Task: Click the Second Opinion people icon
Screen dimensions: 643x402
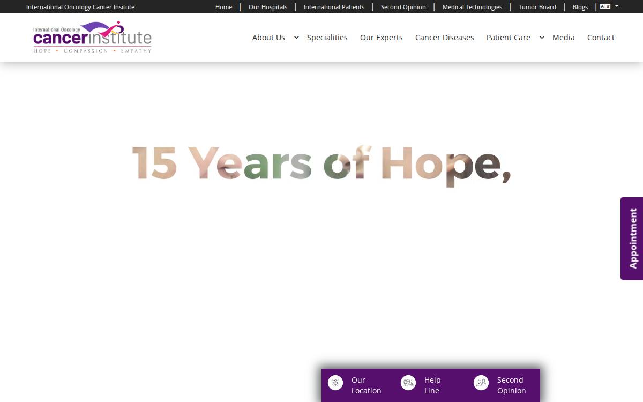Action: coord(481,383)
